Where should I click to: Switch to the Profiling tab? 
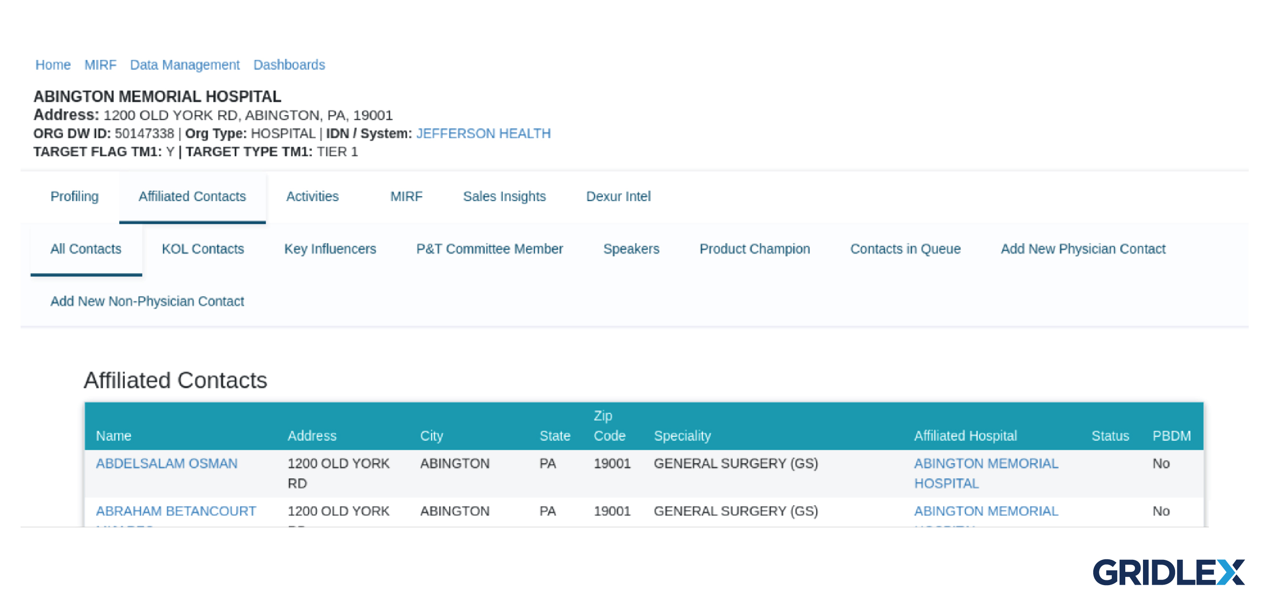pyautogui.click(x=74, y=197)
